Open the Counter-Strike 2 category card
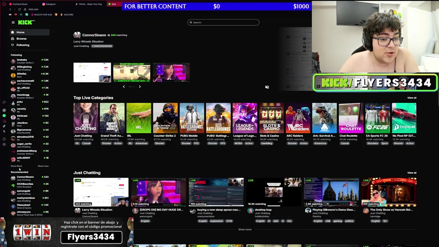 tap(165, 118)
